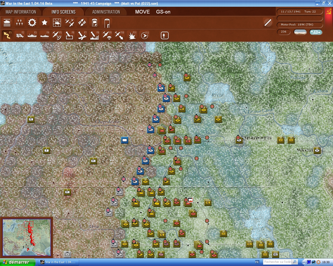Click the GS-on status label
The width and height of the screenshot is (333, 266).
pos(163,12)
